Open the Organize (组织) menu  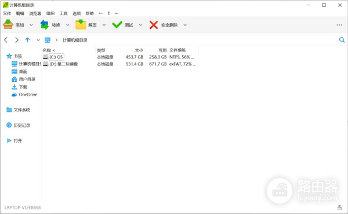pos(50,13)
